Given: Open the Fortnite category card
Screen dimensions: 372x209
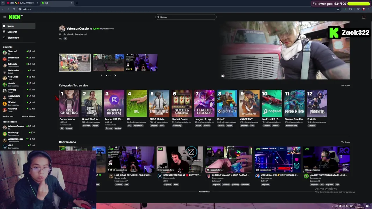Looking at the screenshot, I should [317, 103].
